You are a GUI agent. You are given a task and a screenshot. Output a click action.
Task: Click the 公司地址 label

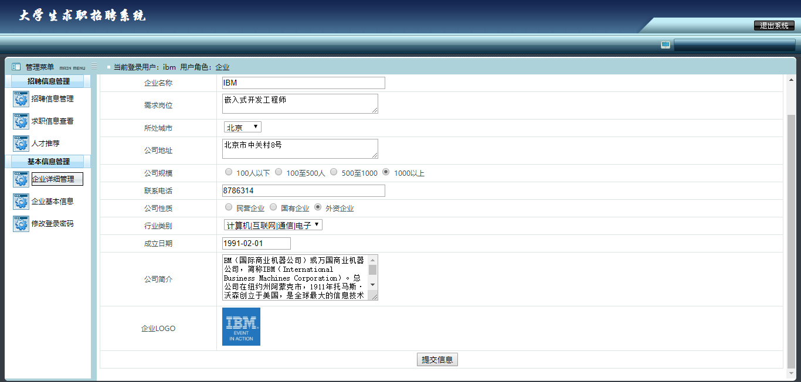(x=158, y=151)
